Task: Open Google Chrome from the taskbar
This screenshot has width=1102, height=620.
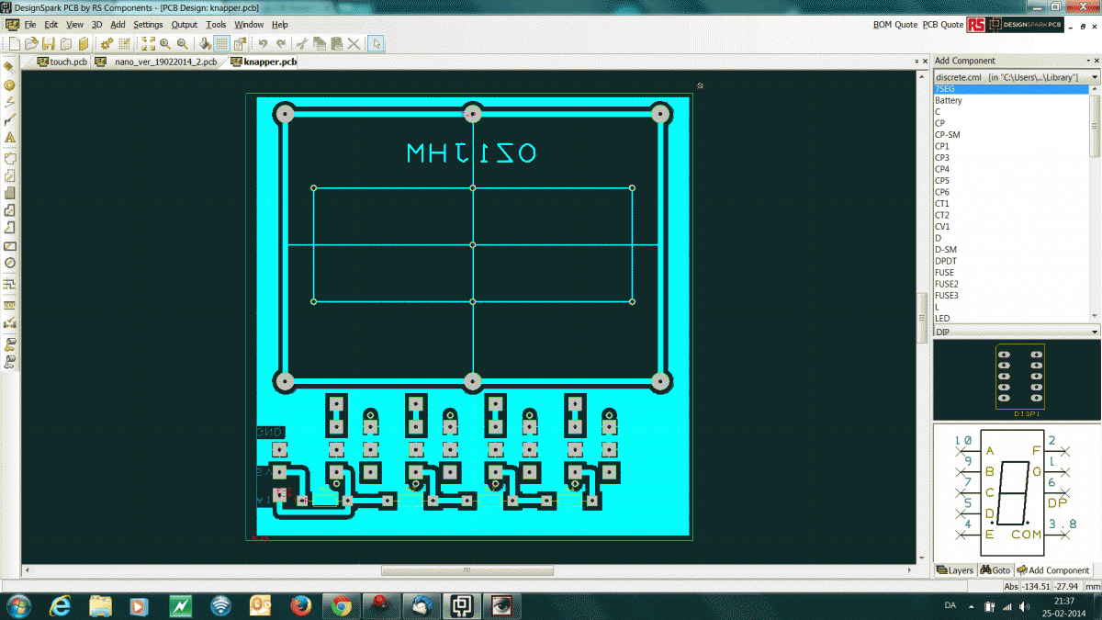Action: pos(341,606)
